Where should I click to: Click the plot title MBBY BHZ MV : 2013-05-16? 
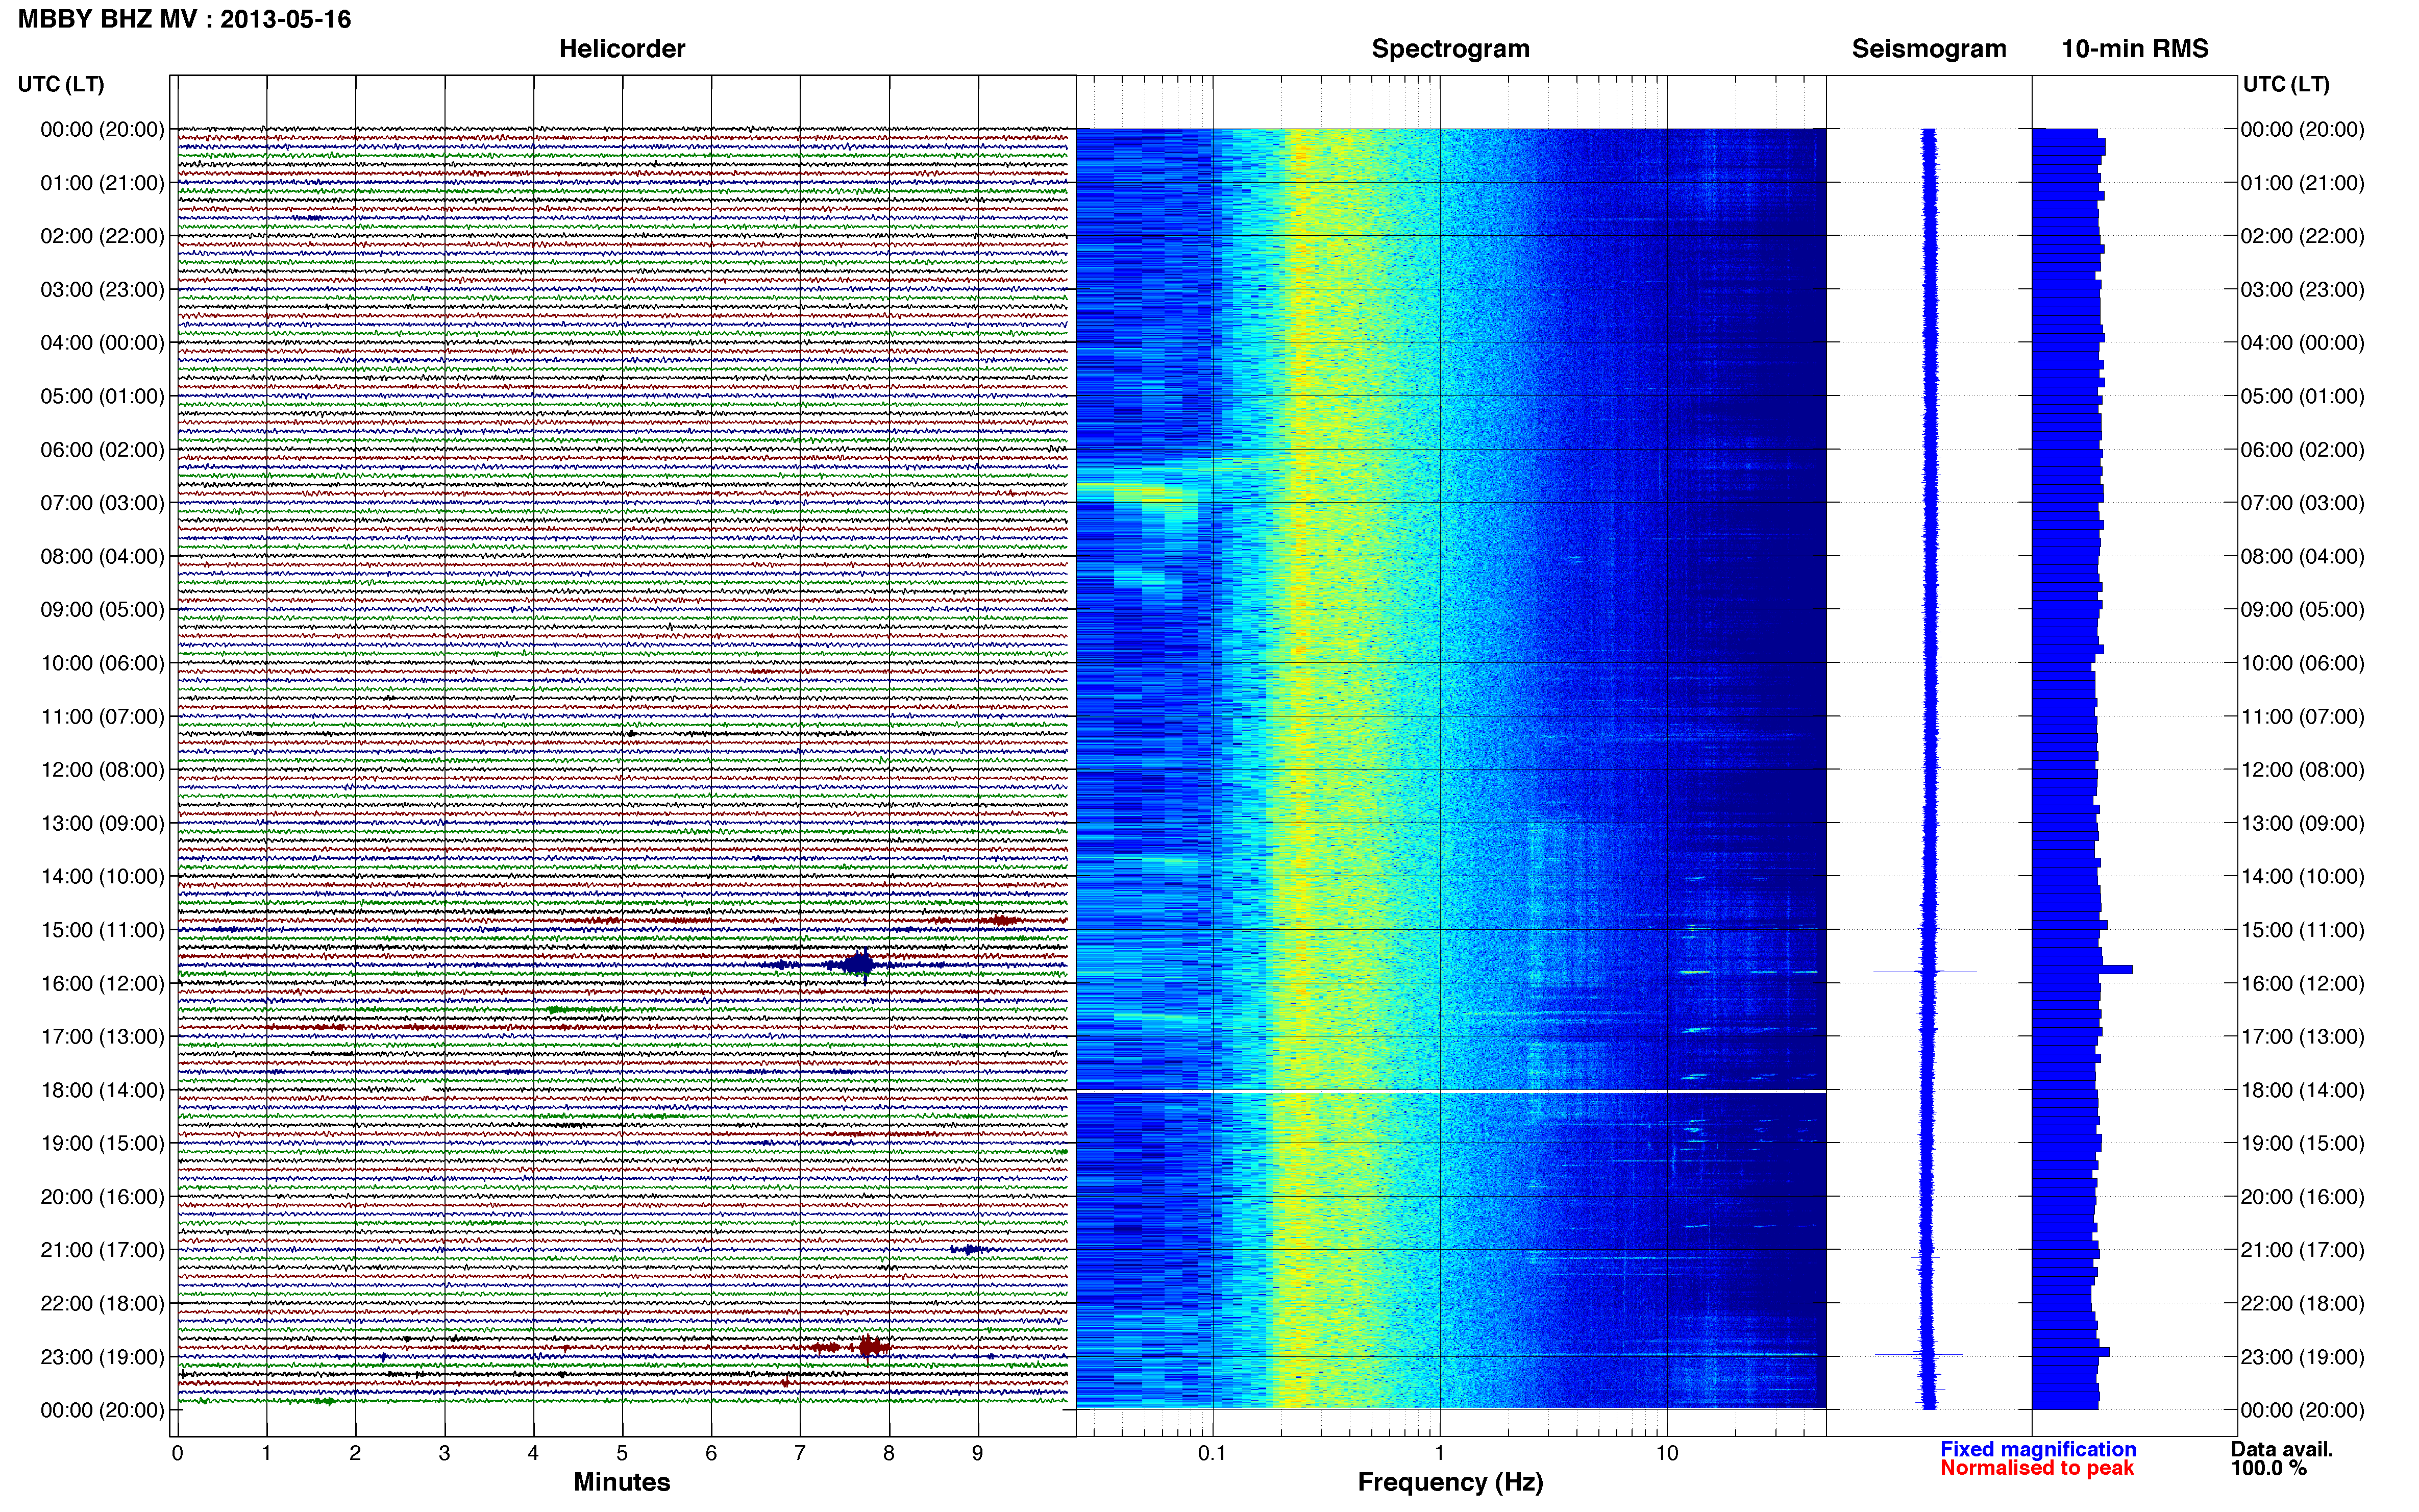pyautogui.click(x=184, y=19)
